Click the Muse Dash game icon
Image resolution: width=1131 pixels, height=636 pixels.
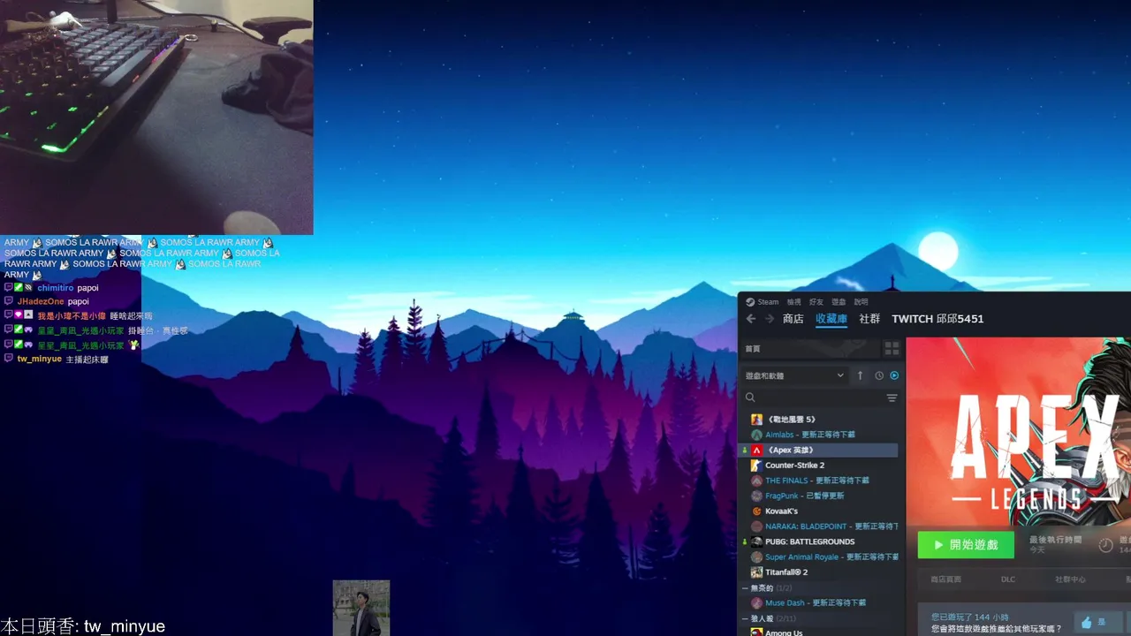[756, 603]
